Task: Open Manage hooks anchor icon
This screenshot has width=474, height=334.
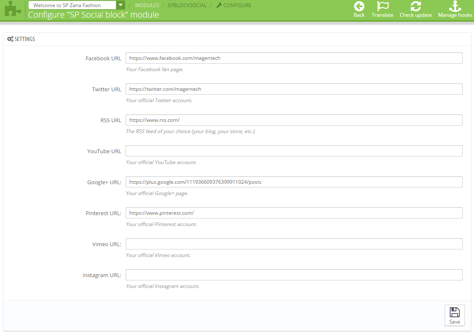Action: [455, 6]
